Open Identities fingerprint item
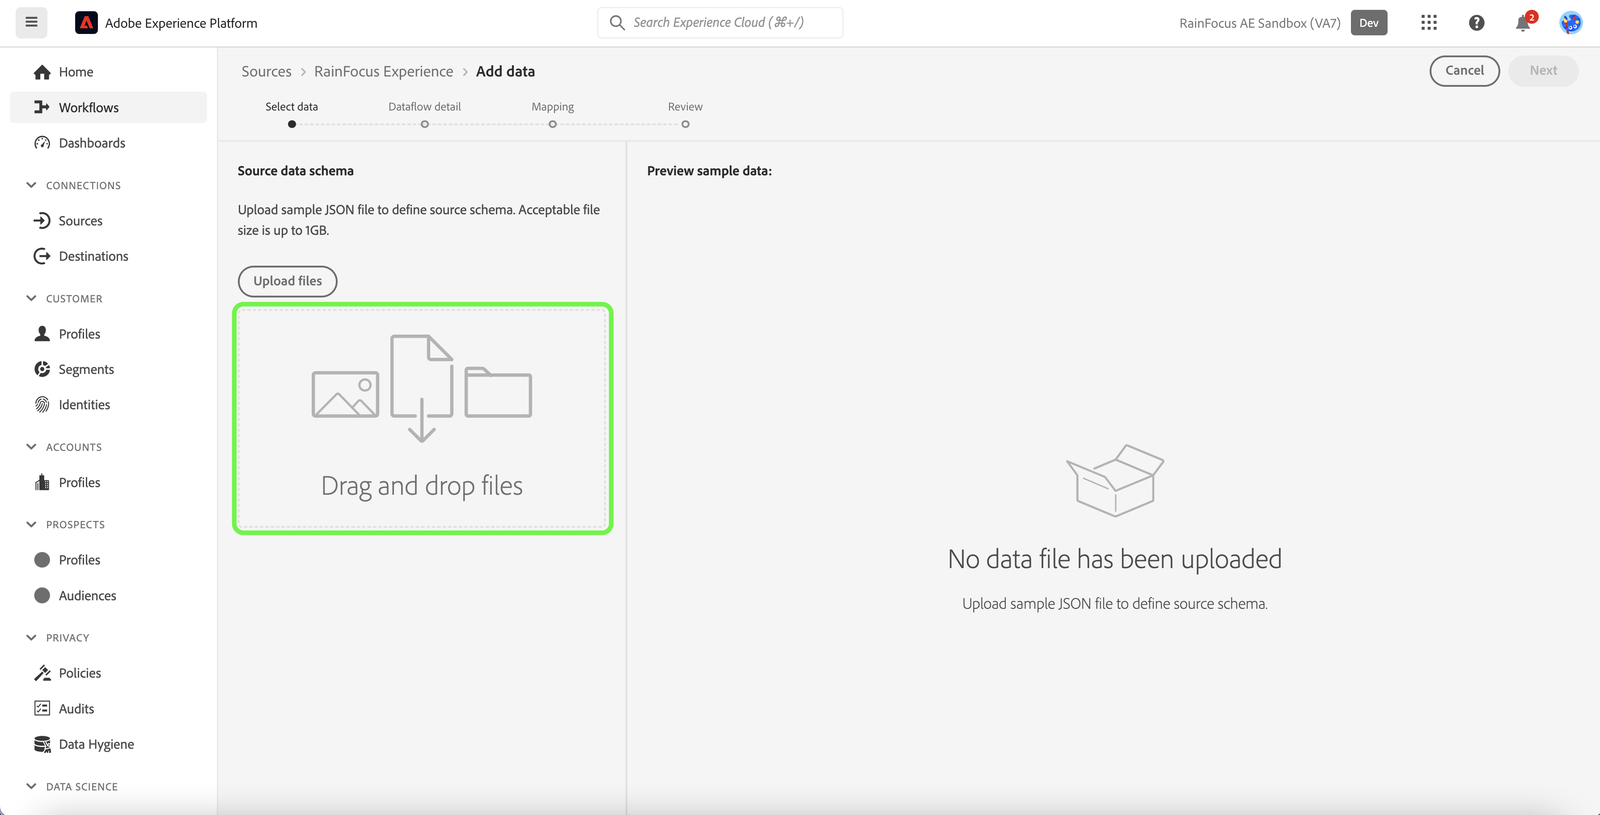Screen dimensions: 1600x815 pyautogui.click(x=84, y=404)
